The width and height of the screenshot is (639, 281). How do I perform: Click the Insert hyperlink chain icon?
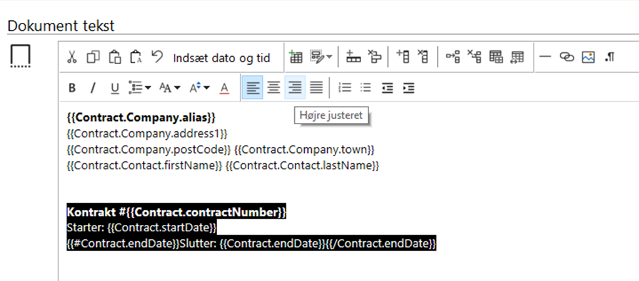point(566,58)
